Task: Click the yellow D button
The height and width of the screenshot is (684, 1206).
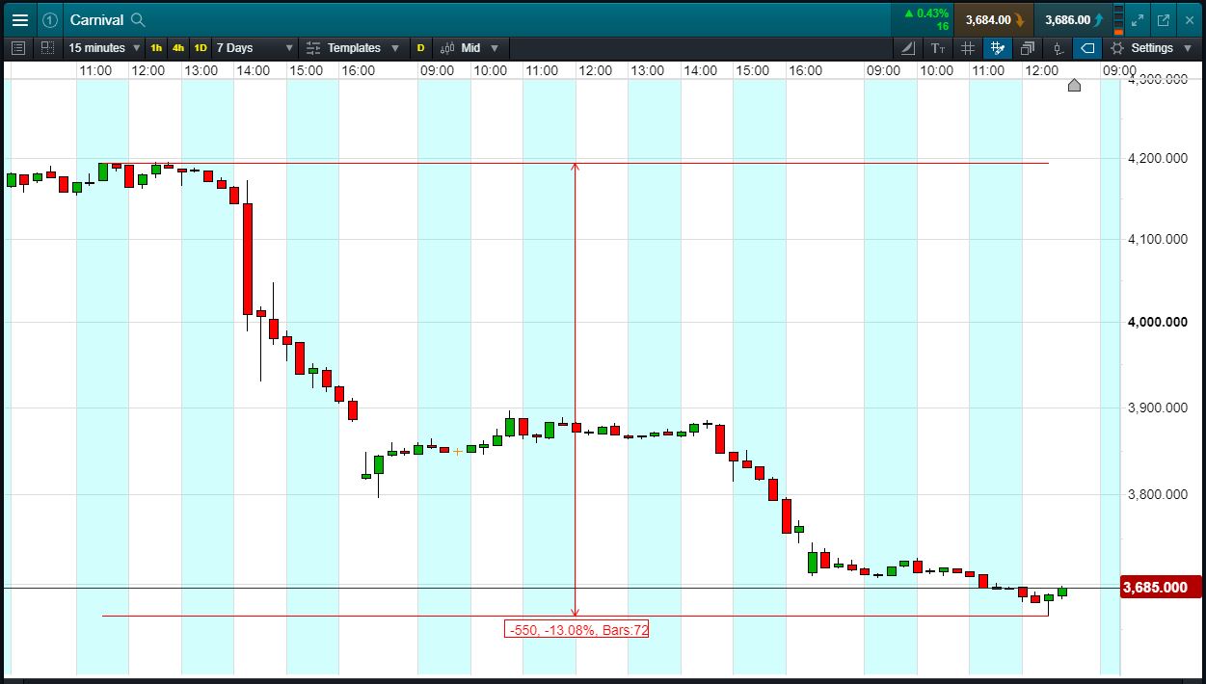Action: click(421, 47)
